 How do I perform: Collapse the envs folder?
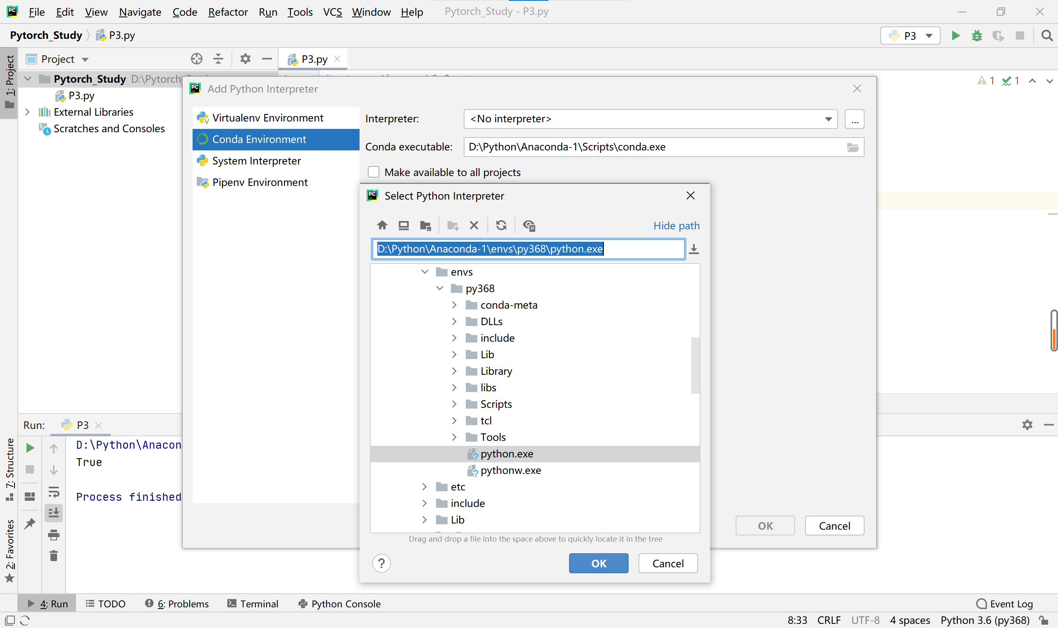425,272
